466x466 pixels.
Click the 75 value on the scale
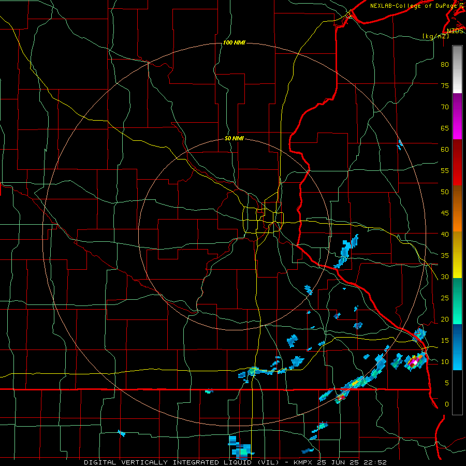(x=445, y=85)
